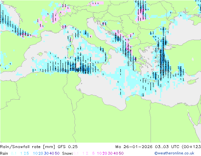Pick the Snow 20 legend color value
201x156 pixels.
[x=105, y=153]
